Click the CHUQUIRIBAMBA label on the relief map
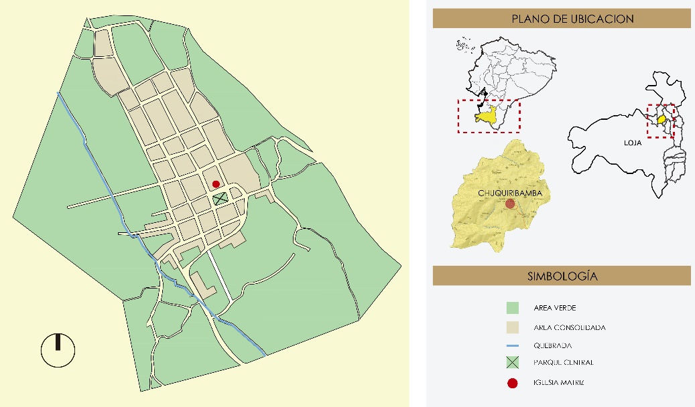Image resolution: width=695 pixels, height=407 pixels. click(510, 193)
